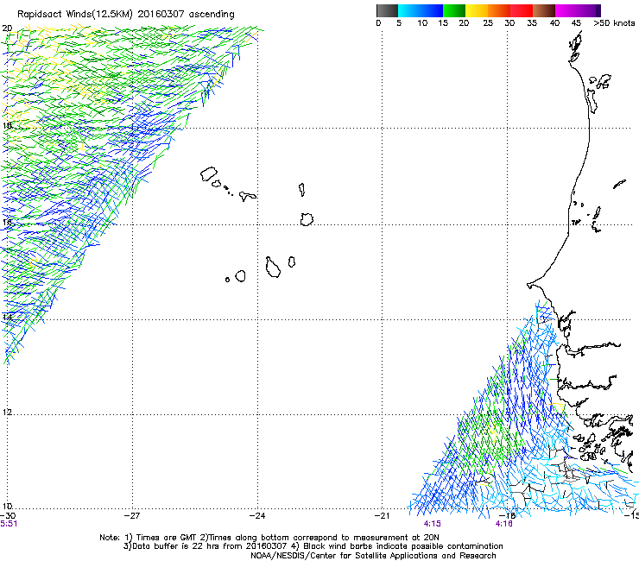The height and width of the screenshot is (561, 639).
Task: Click the map title 'Rapidsact Winds(12.5KM) 20160307 ascending'
Action: (x=126, y=15)
